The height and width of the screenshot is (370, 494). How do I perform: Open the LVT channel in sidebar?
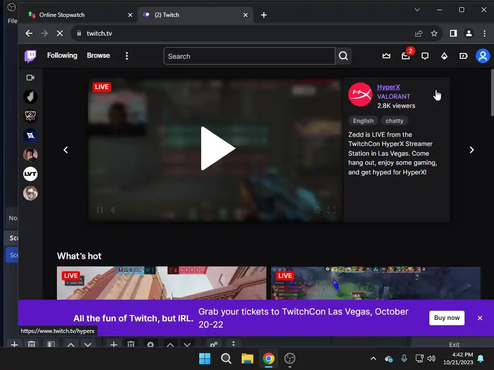pos(30,174)
